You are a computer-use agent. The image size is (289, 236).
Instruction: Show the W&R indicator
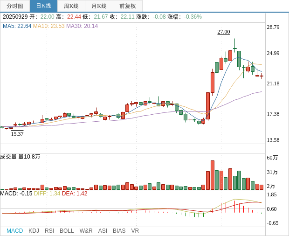[86, 231]
